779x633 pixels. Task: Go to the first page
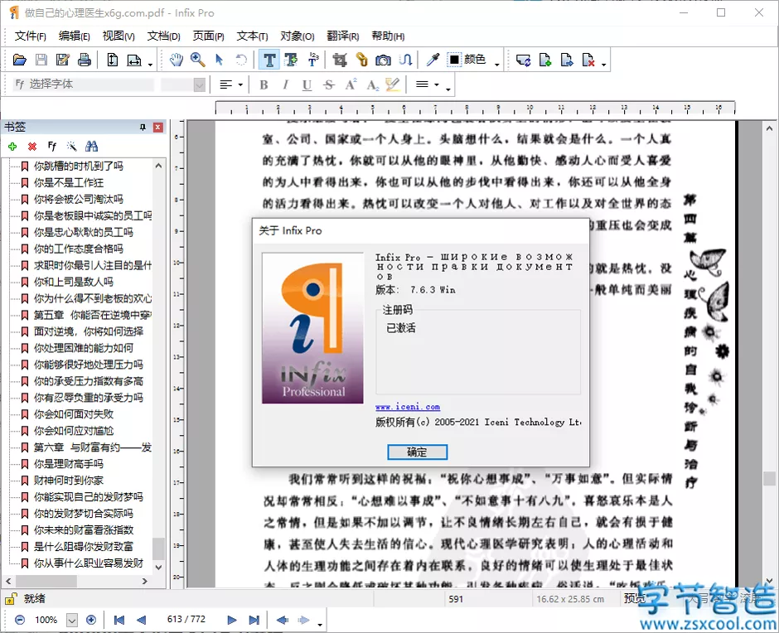tap(119, 620)
